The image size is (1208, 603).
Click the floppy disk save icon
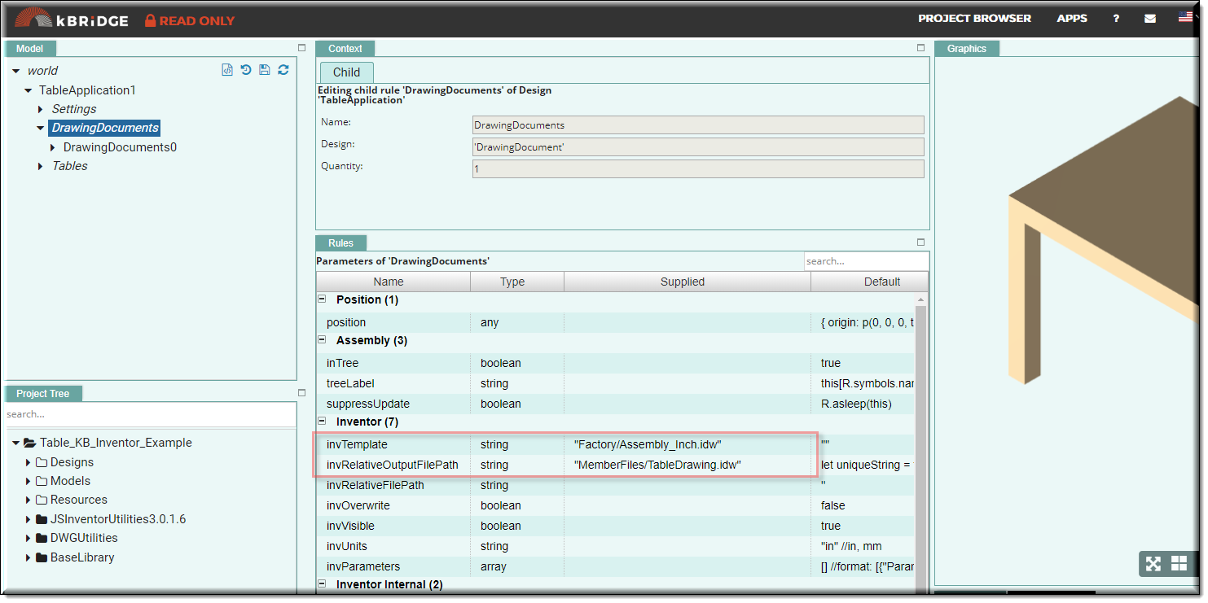pyautogui.click(x=265, y=70)
